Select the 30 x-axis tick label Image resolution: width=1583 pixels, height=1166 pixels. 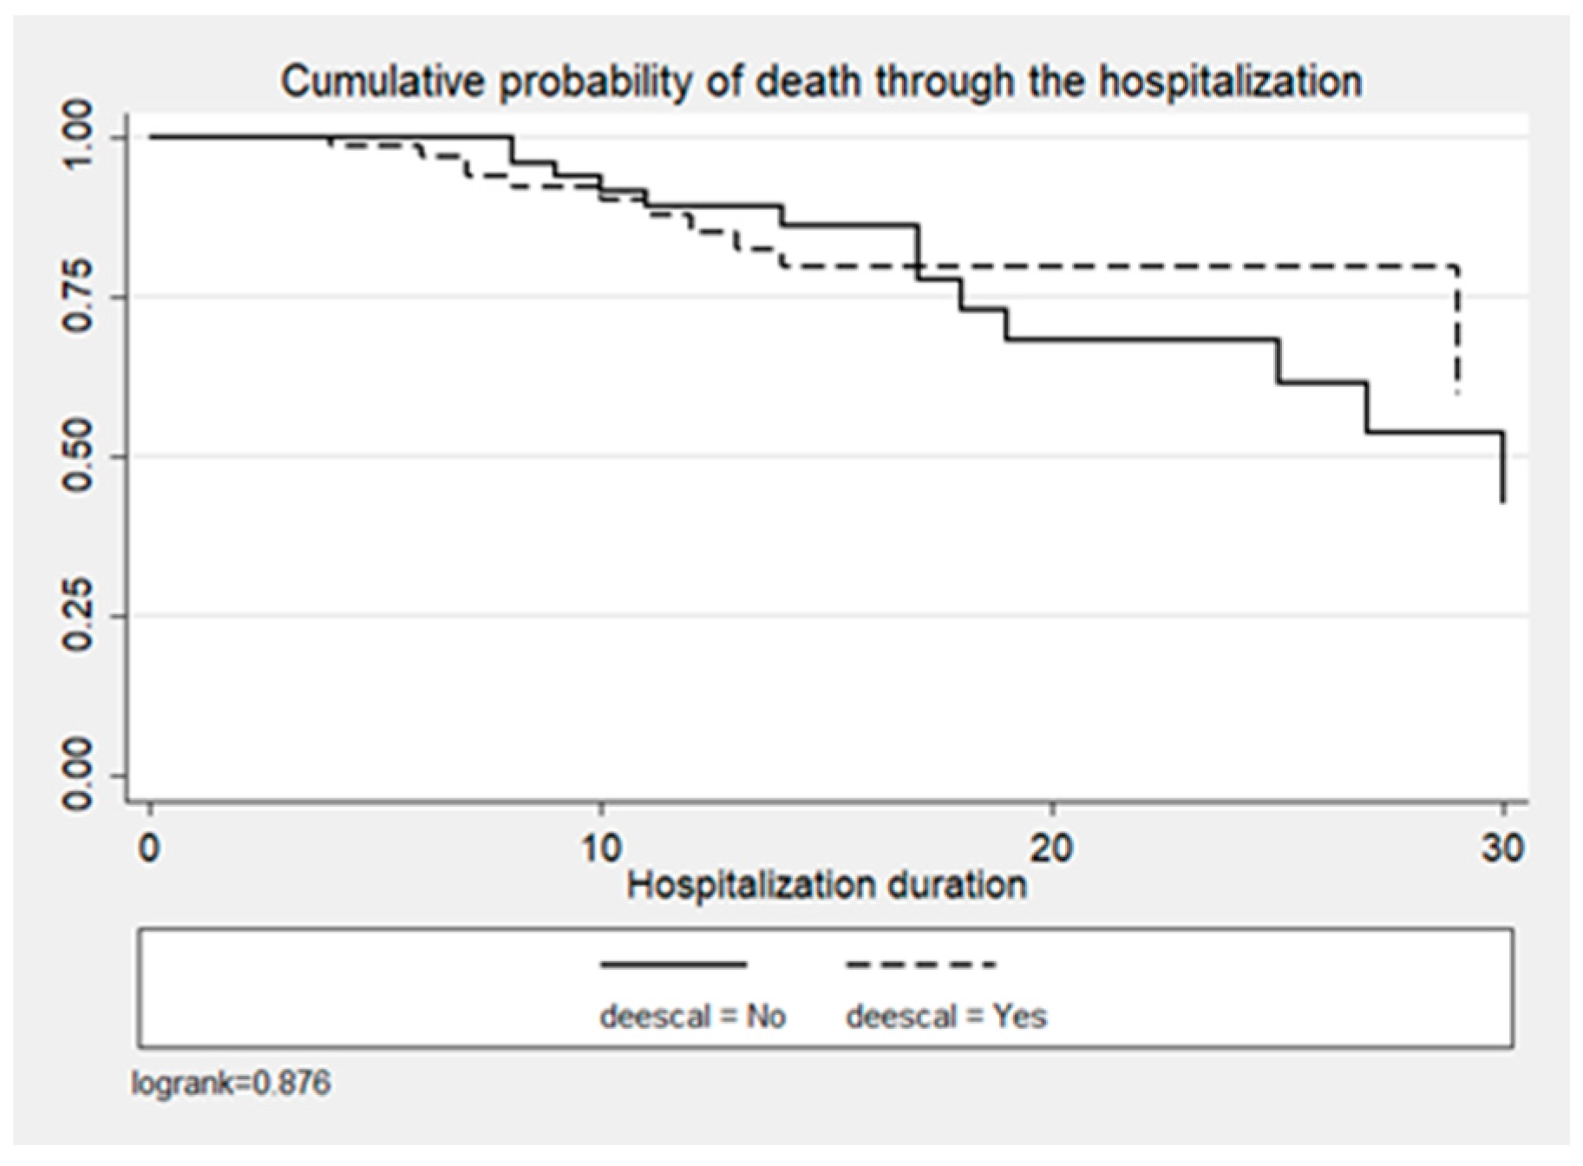(x=1502, y=848)
